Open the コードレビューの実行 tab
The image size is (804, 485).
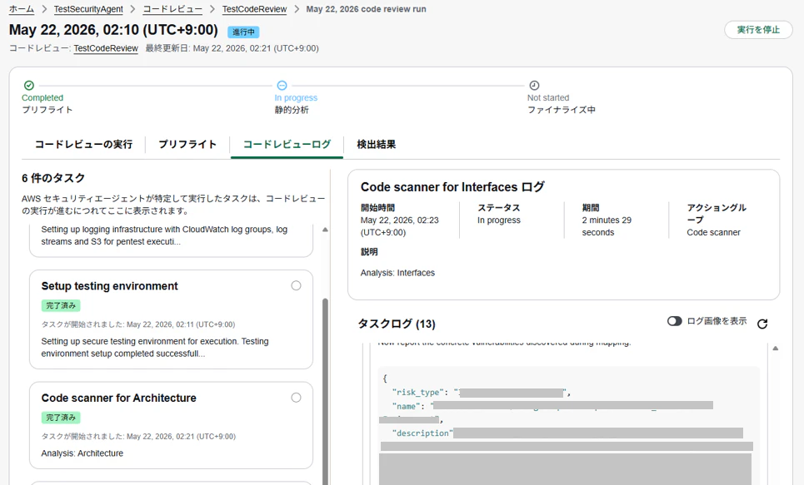(83, 145)
